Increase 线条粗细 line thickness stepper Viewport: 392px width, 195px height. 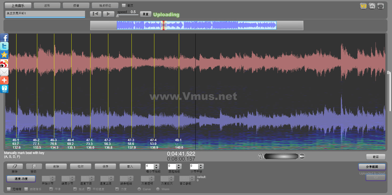tap(131, 177)
